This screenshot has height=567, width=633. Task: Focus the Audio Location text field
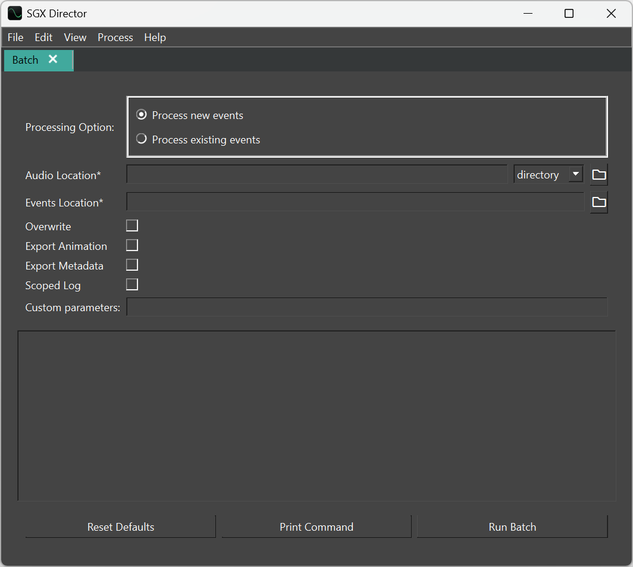click(x=317, y=174)
